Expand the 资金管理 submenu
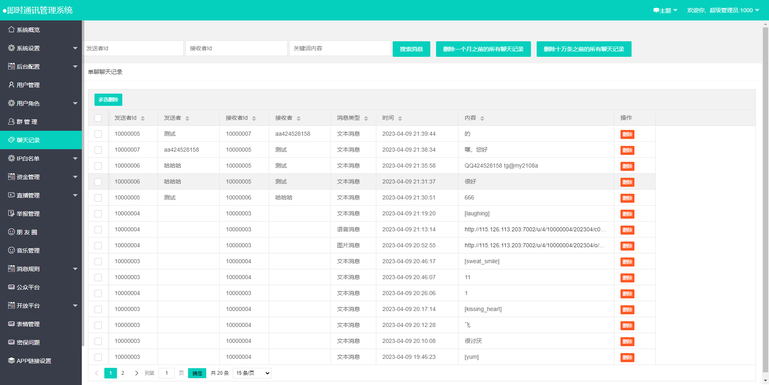 (x=41, y=177)
